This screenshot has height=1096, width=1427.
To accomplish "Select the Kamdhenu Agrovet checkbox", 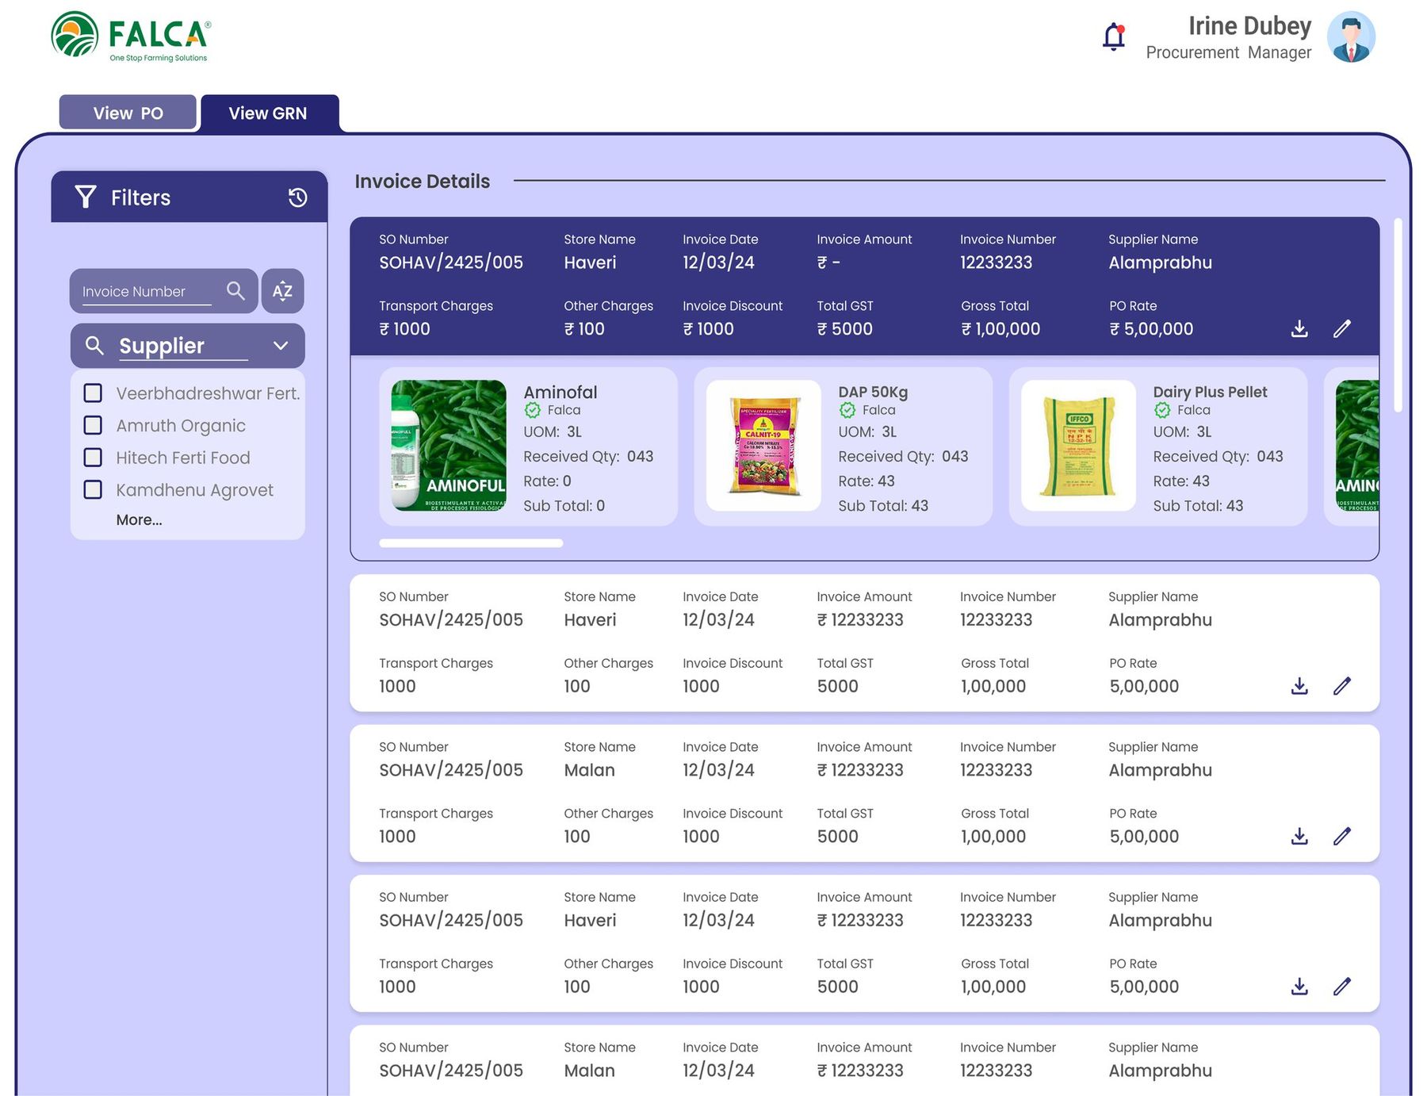I will pos(93,490).
